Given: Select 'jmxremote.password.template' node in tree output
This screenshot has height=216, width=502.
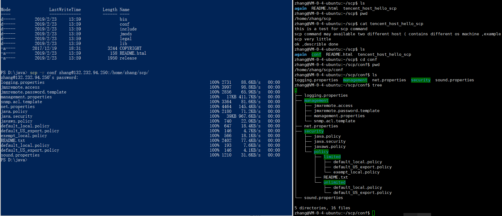Looking at the screenshot, I should (x=347, y=111).
